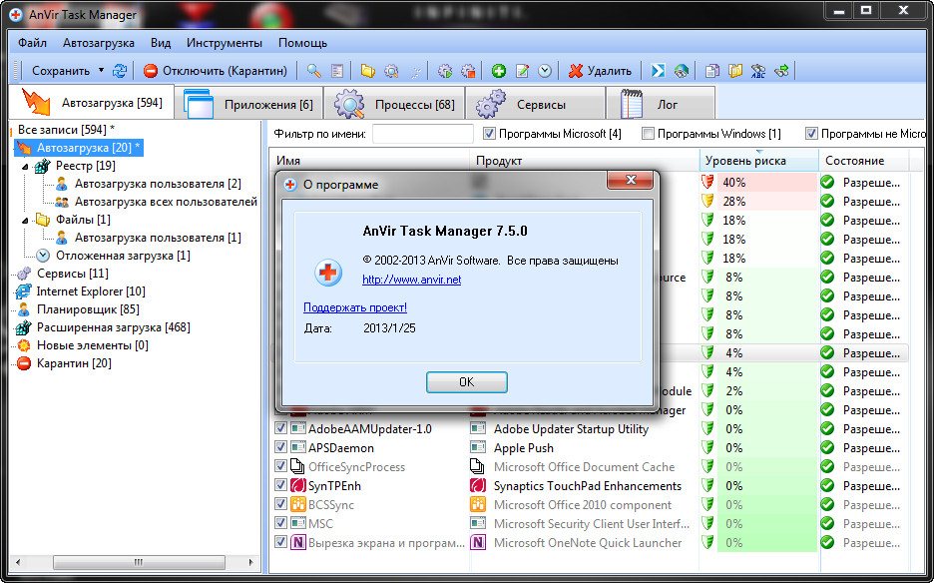The image size is (934, 583).
Task: Toggle the OfficeSyncProcess checkbox
Action: click(x=280, y=467)
